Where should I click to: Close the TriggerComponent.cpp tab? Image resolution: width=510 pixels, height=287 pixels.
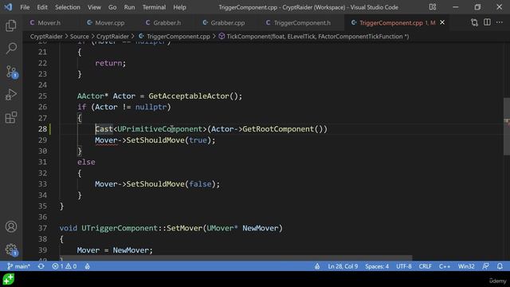coord(442,22)
